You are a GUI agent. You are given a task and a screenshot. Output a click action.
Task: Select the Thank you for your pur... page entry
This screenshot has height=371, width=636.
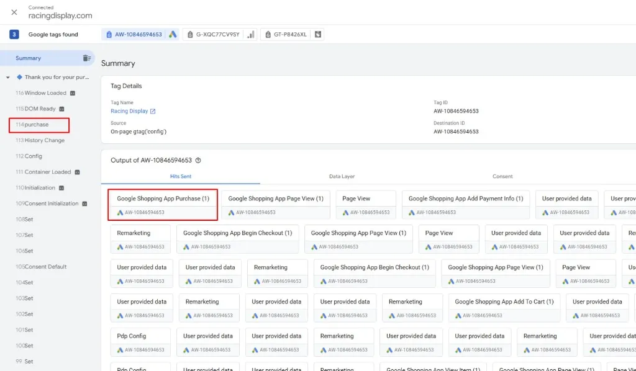coord(57,77)
